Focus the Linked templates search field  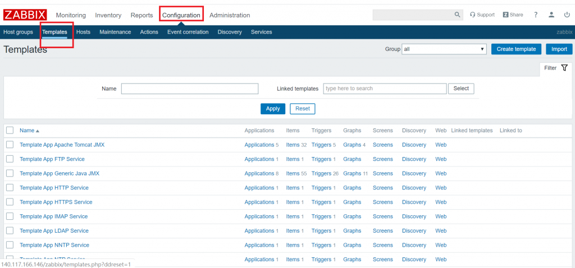pos(385,89)
